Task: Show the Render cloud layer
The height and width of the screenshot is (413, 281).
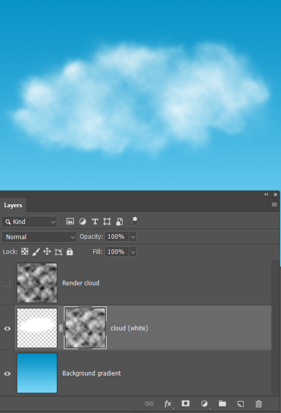Action: 7,283
